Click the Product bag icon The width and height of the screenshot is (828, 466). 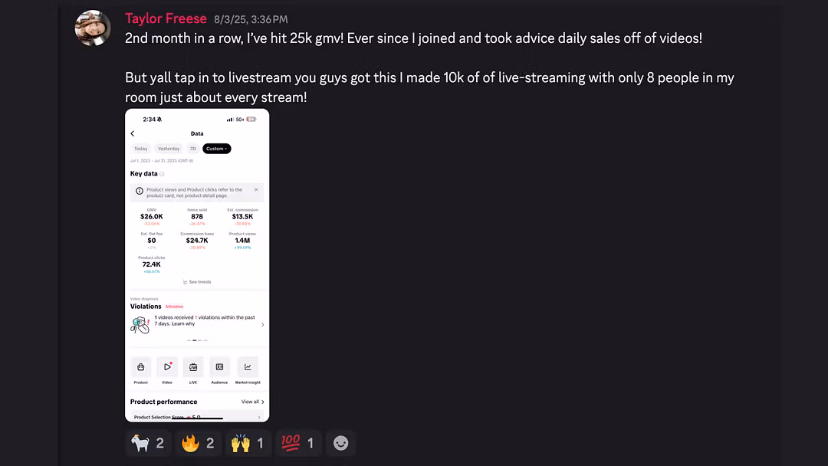tap(140, 367)
